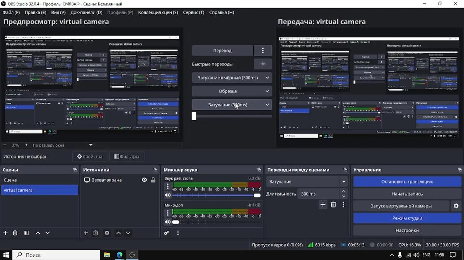Image resolution: width=464 pixels, height=260 pixels.
Task: Open Микр/доп options three-dot menu
Action: (x=168, y=213)
